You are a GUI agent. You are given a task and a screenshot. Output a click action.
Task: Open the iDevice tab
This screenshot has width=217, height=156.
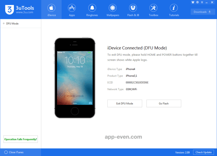click(x=52, y=10)
